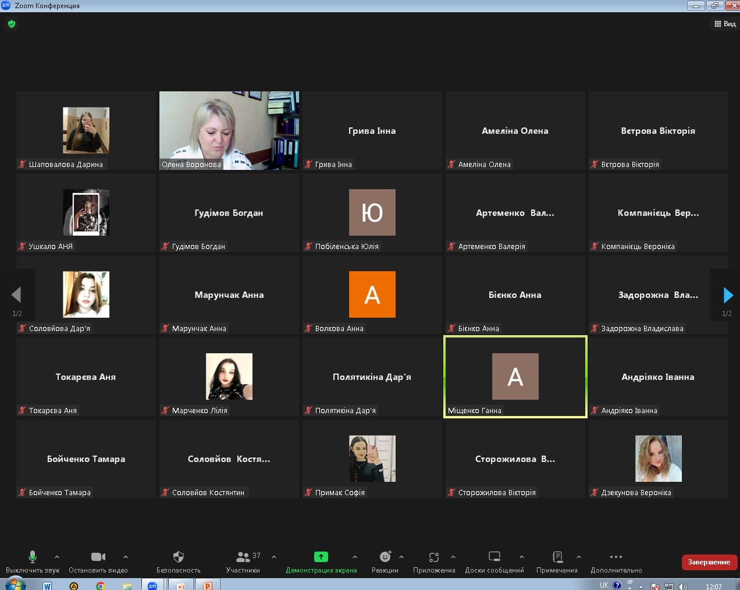The height and width of the screenshot is (590, 740).
Task: Click the green encryption shield icon
Action: 12,24
